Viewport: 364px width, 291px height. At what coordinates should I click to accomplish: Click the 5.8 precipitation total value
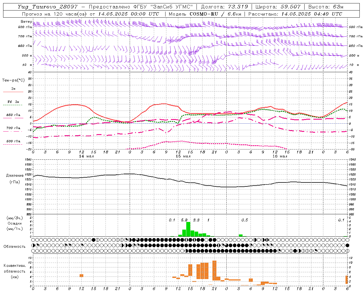click(x=184, y=220)
